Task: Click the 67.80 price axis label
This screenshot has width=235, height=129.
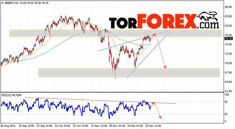Action: coord(228,73)
